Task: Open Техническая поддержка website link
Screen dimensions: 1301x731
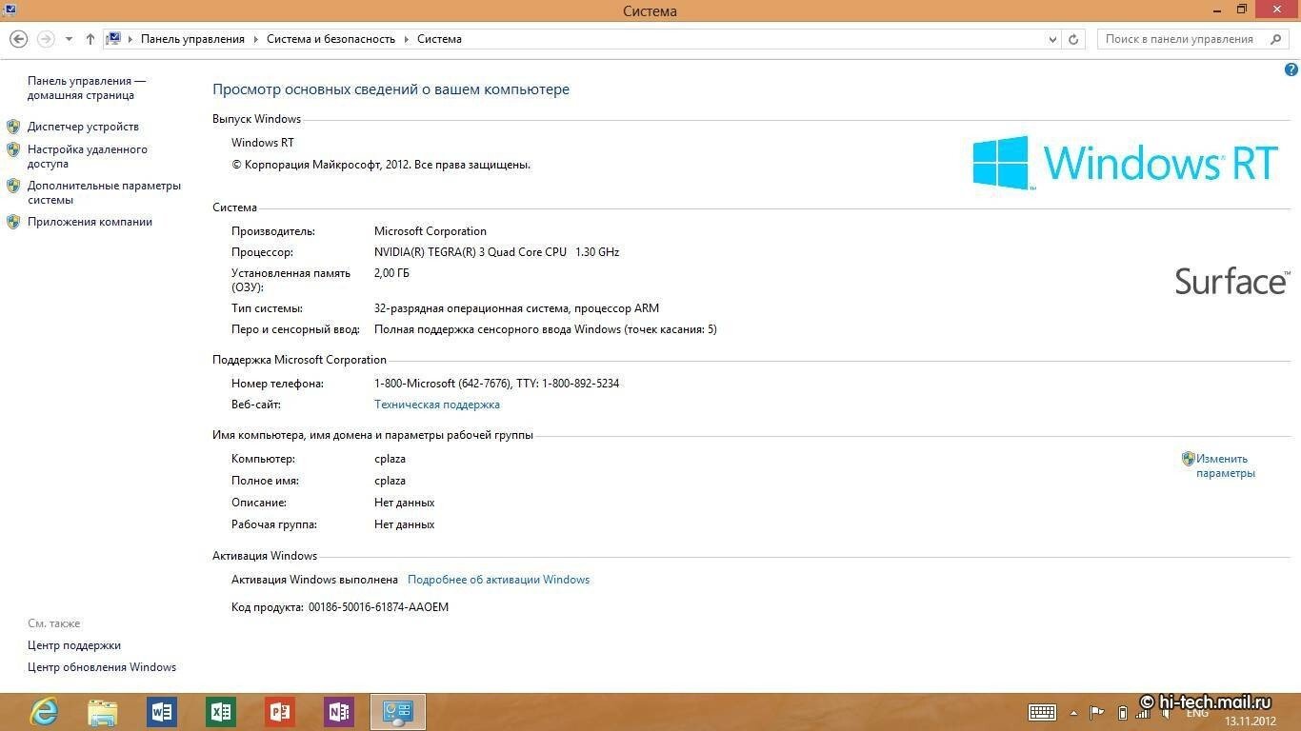Action: tap(437, 405)
